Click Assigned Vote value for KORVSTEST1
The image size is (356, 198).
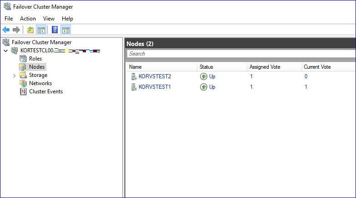pos(251,87)
